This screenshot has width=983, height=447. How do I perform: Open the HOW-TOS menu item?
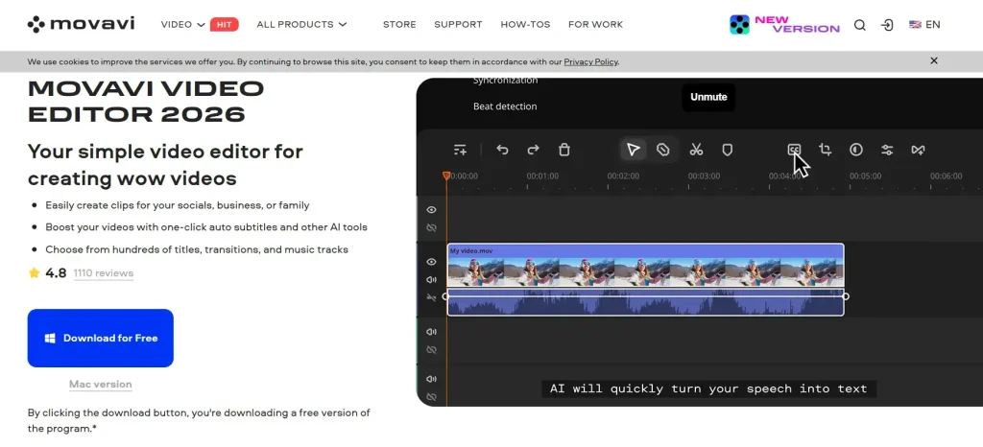click(x=525, y=25)
